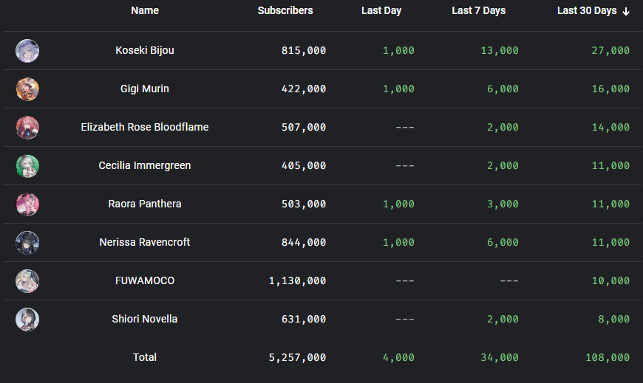Click Nerissa Ravencroft's avatar icon

pos(27,242)
